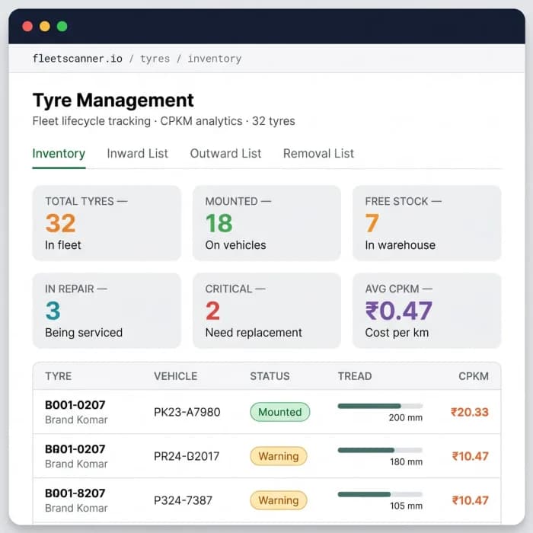Open the Removal List tab

[318, 154]
